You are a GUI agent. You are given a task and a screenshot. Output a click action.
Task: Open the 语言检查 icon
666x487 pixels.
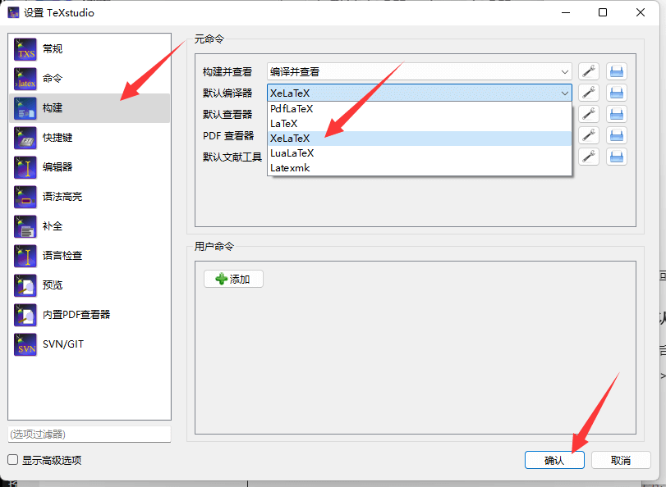[25, 256]
